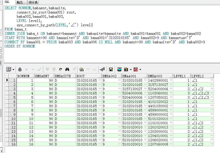Click the eraser clear record icon
Image resolution: width=220 pixels, height=153 pixels.
[x=74, y=69]
